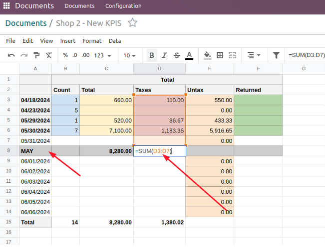Image resolution: width=325 pixels, height=248 pixels.
Task: Click the Undo icon in toolbar
Action: tap(11, 55)
